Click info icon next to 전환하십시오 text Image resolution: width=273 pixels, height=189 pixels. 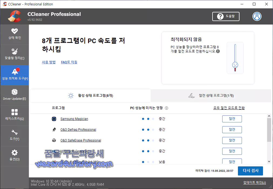click(218, 51)
